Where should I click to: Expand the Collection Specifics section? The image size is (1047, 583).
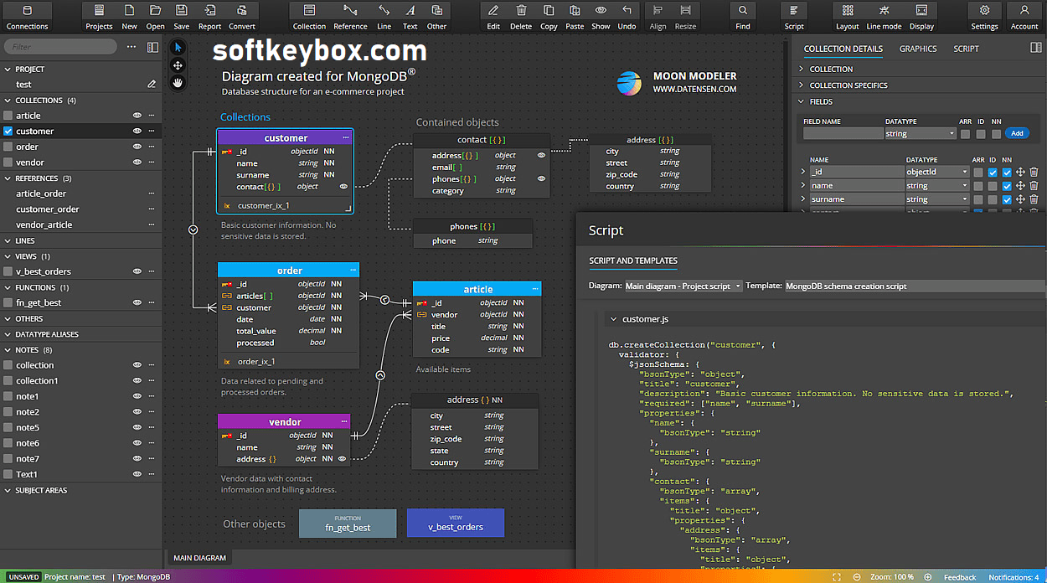[848, 85]
